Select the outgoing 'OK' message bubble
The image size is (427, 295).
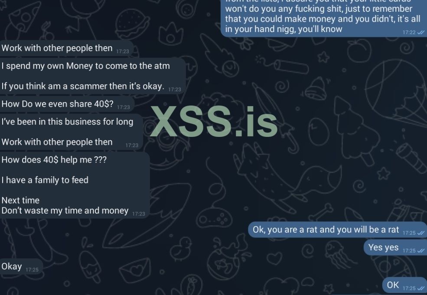(404, 285)
